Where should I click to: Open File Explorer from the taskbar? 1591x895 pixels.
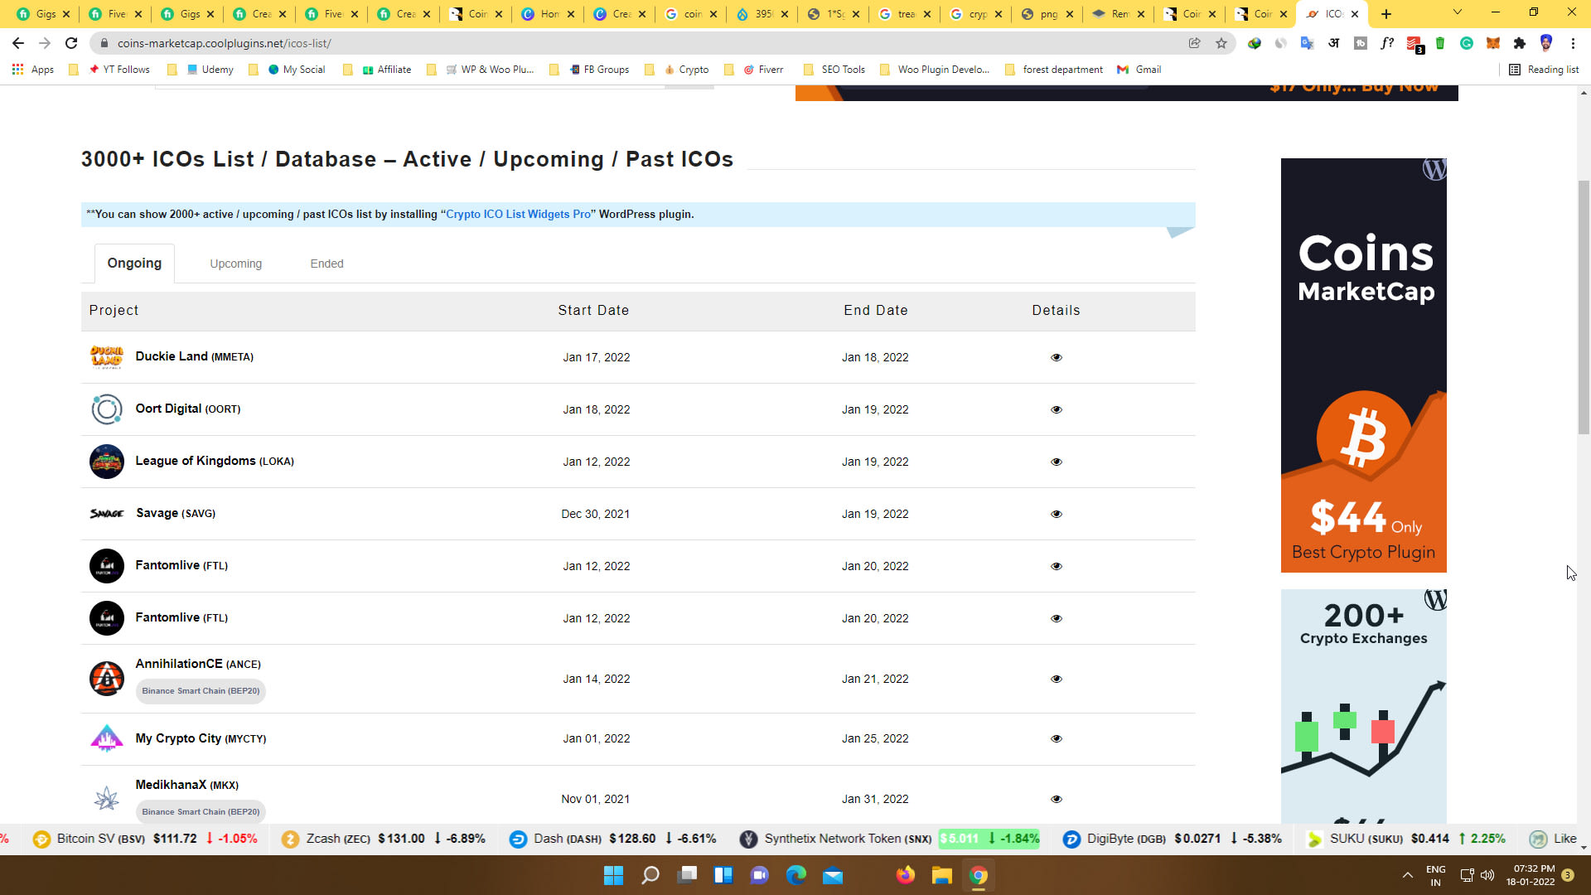(941, 875)
